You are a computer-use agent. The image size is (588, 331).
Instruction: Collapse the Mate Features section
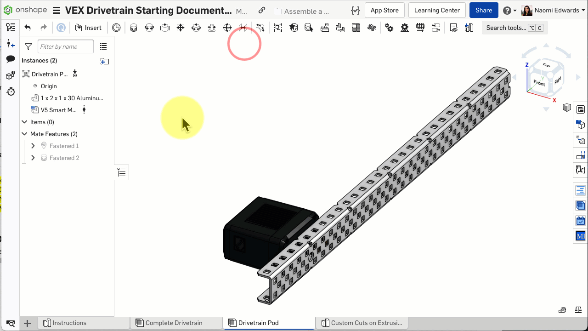pyautogui.click(x=25, y=134)
